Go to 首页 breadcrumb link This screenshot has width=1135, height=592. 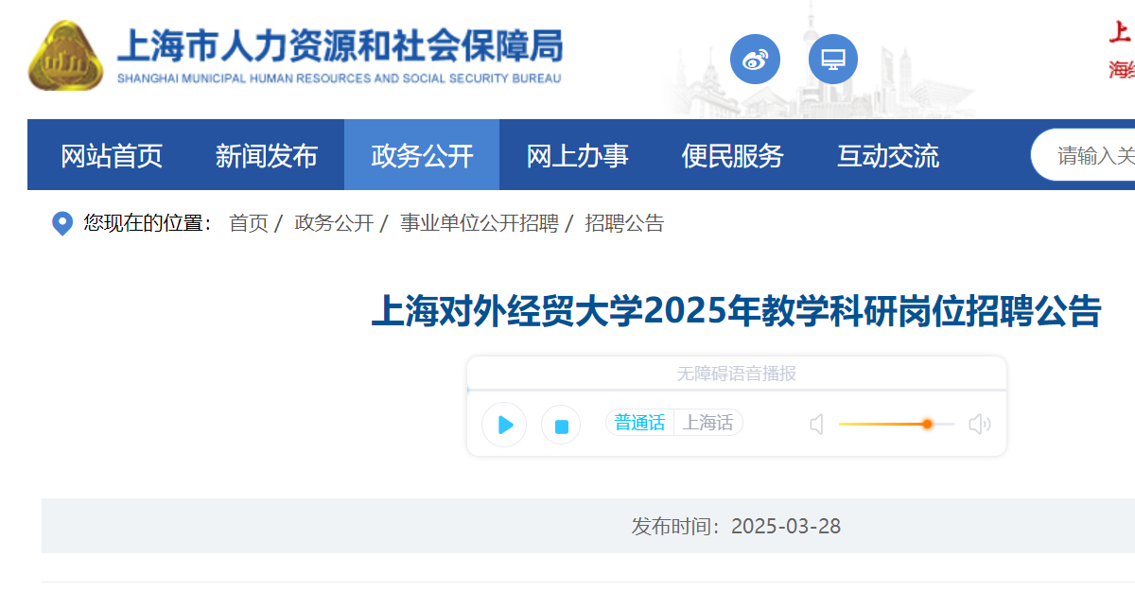[x=249, y=223]
